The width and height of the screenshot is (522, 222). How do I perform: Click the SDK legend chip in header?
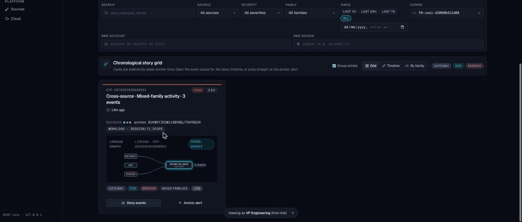click(x=458, y=66)
